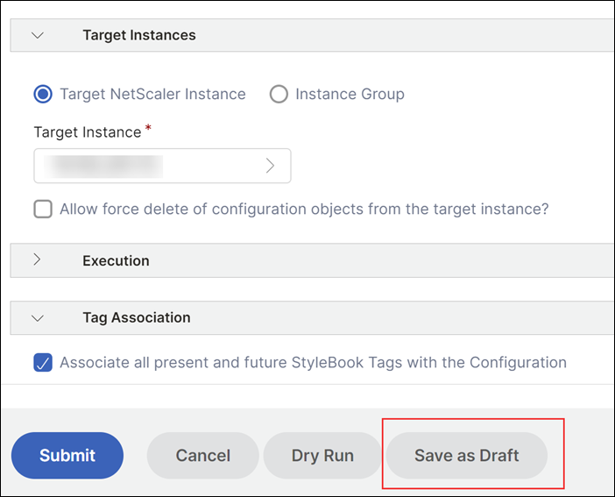Submit the configuration
The image size is (615, 497).
pos(67,456)
